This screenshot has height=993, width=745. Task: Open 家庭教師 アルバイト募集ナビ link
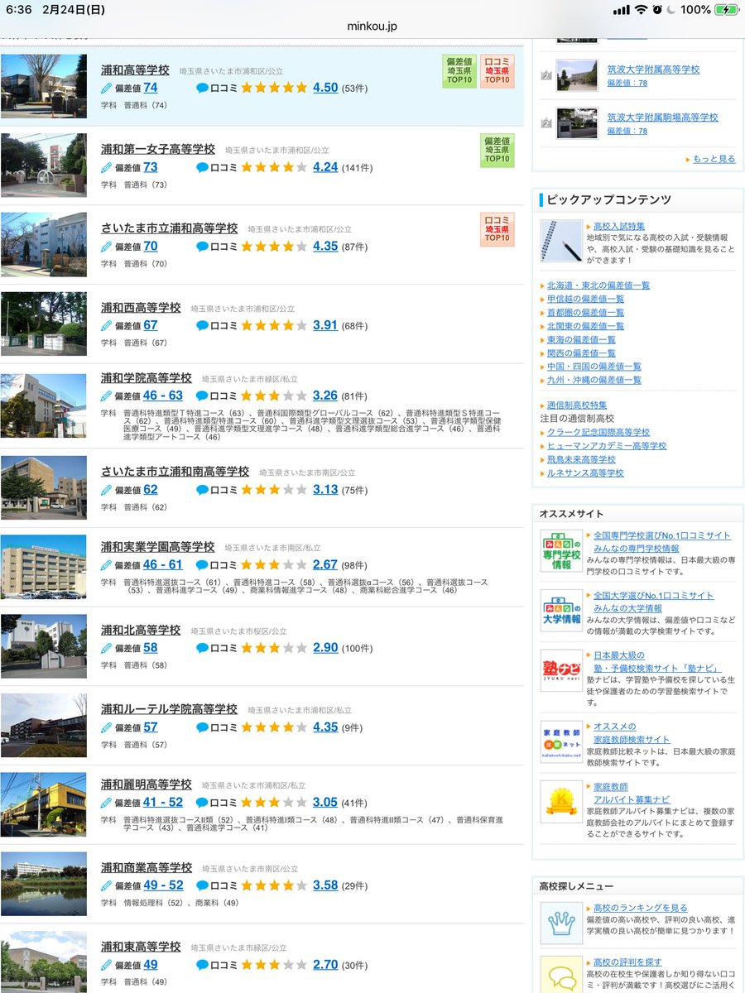(632, 793)
